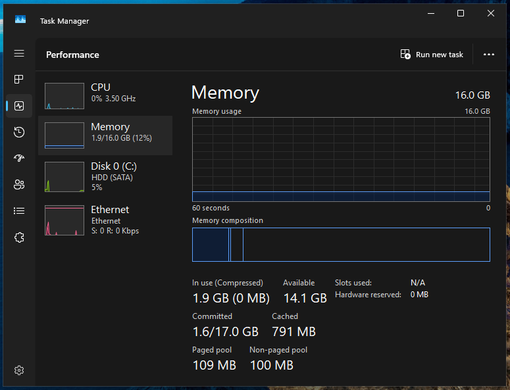Click the Slots used N/A value
This screenshot has width=510, height=390.
pyautogui.click(x=418, y=283)
